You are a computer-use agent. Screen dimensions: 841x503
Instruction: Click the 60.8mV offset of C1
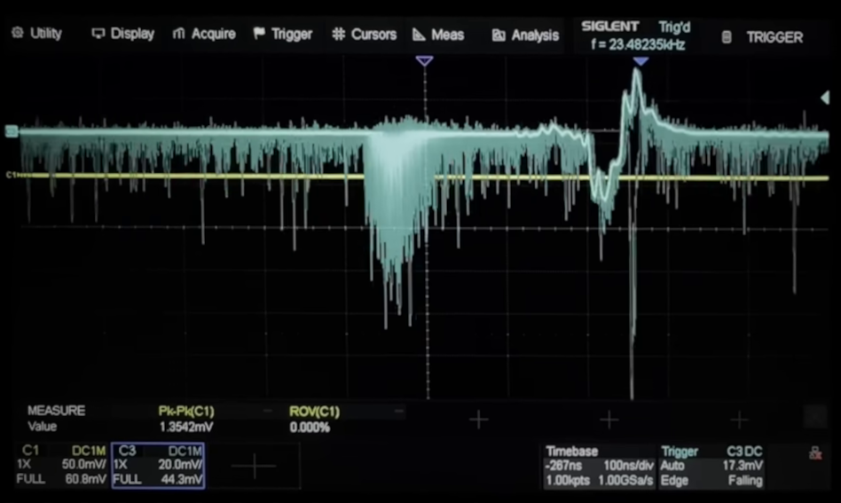(x=85, y=478)
